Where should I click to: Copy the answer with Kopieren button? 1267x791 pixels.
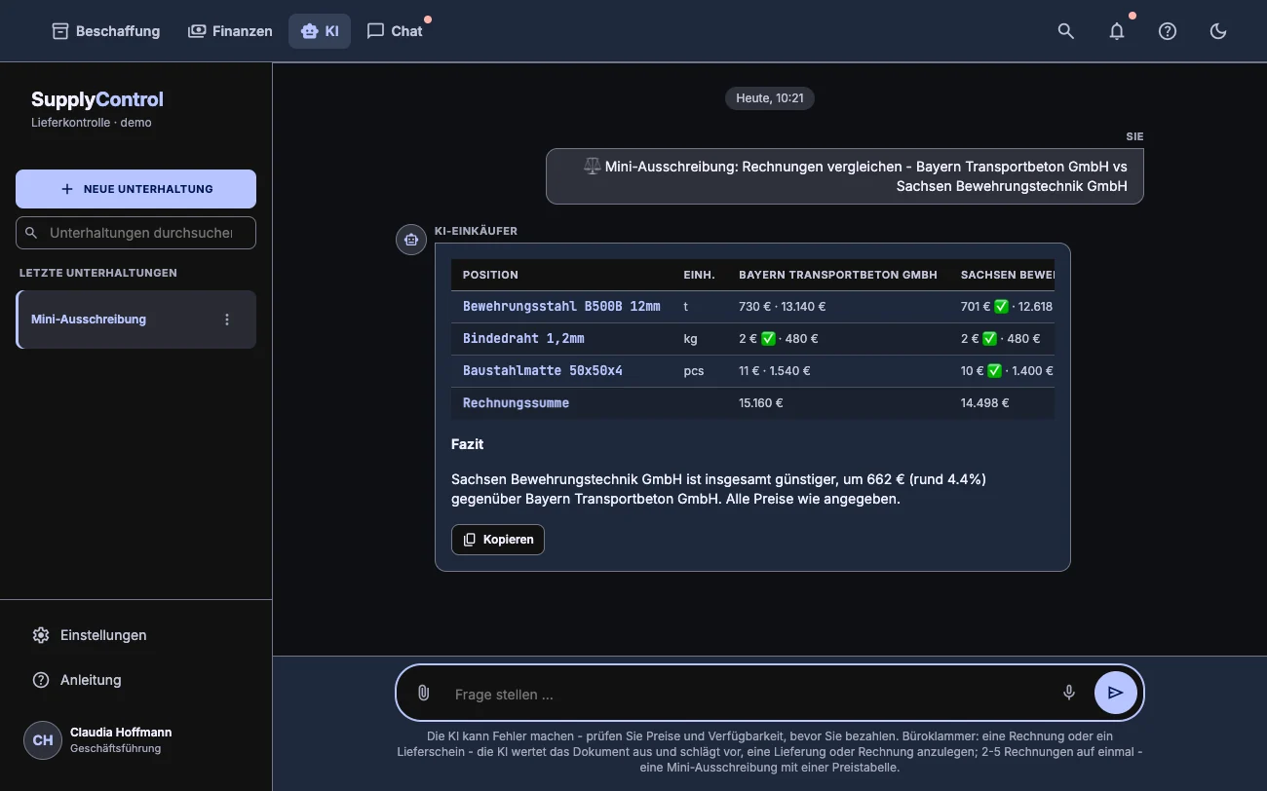point(498,540)
